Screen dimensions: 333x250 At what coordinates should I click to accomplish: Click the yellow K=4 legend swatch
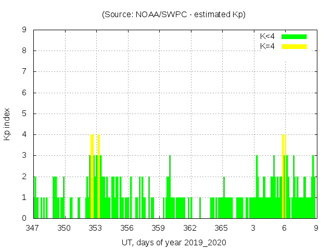coord(294,46)
